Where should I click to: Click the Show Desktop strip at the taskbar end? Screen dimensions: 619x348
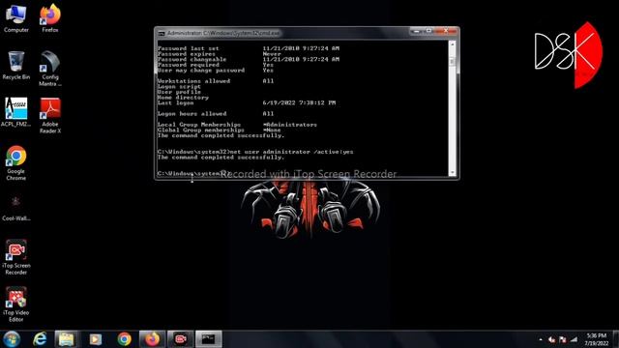point(615,339)
